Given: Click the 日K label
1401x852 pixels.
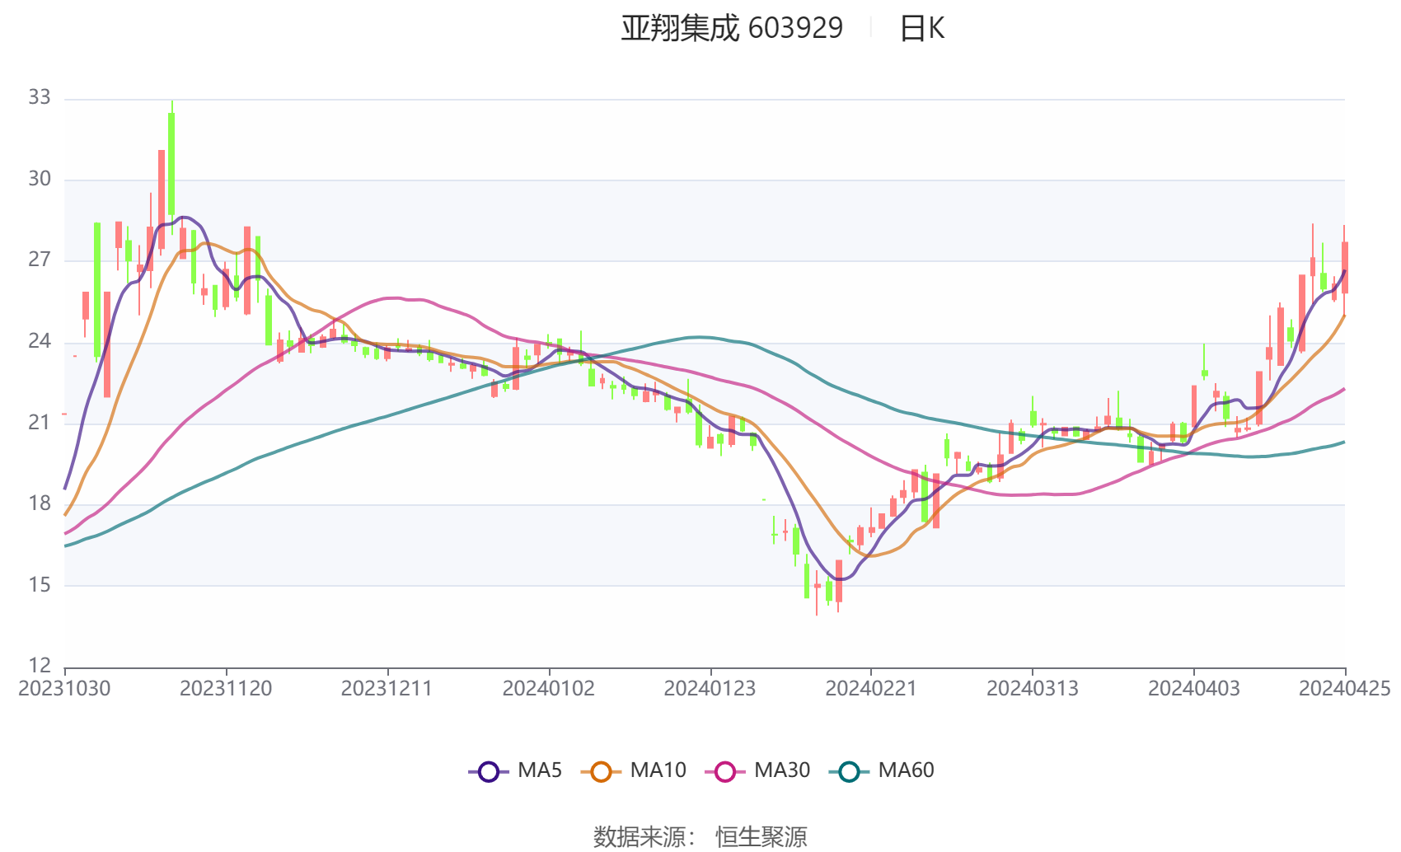Looking at the screenshot, I should [x=922, y=29].
